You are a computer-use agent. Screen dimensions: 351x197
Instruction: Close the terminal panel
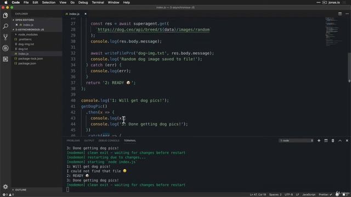pyautogui.click(x=347, y=141)
